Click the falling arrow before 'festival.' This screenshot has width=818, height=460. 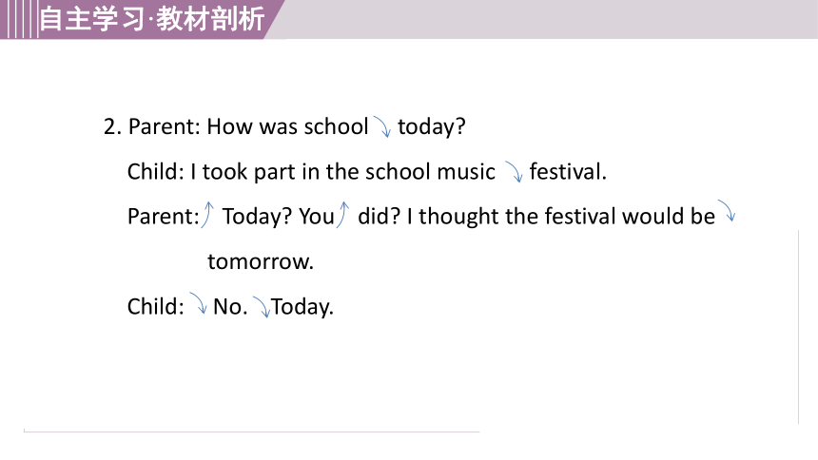(x=514, y=172)
